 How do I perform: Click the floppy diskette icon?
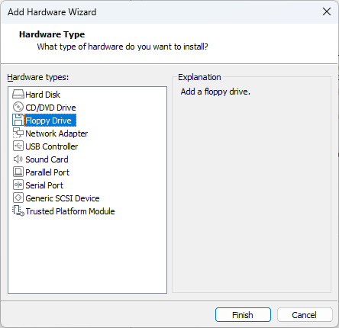pyautogui.click(x=18, y=120)
